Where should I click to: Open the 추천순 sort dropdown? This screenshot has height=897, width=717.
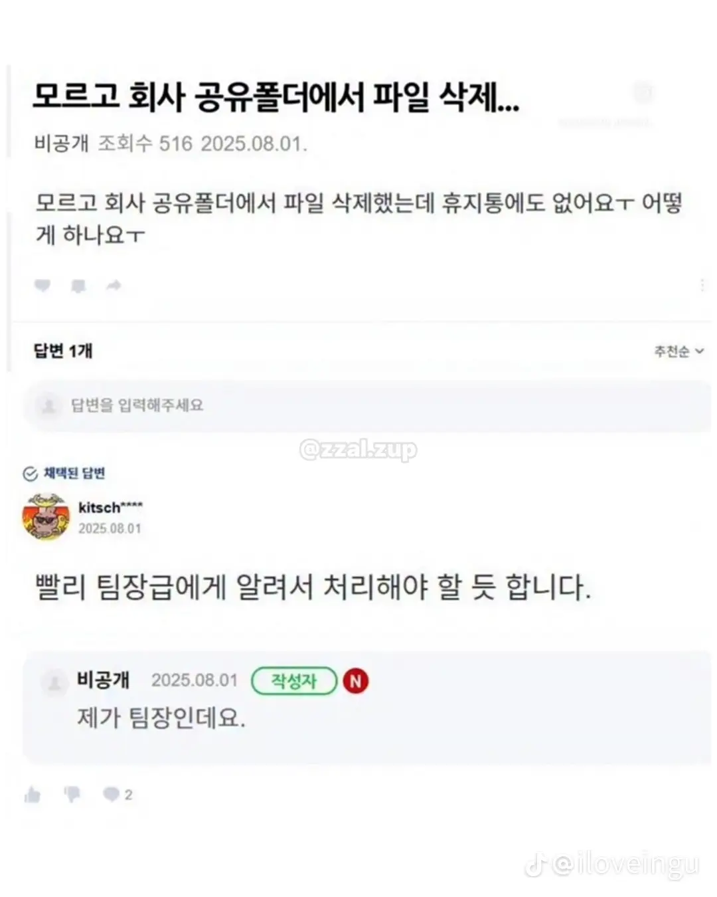pyautogui.click(x=678, y=351)
